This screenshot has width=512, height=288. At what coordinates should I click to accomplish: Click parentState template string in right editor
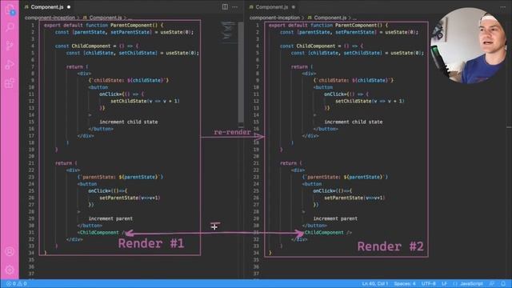(345, 177)
